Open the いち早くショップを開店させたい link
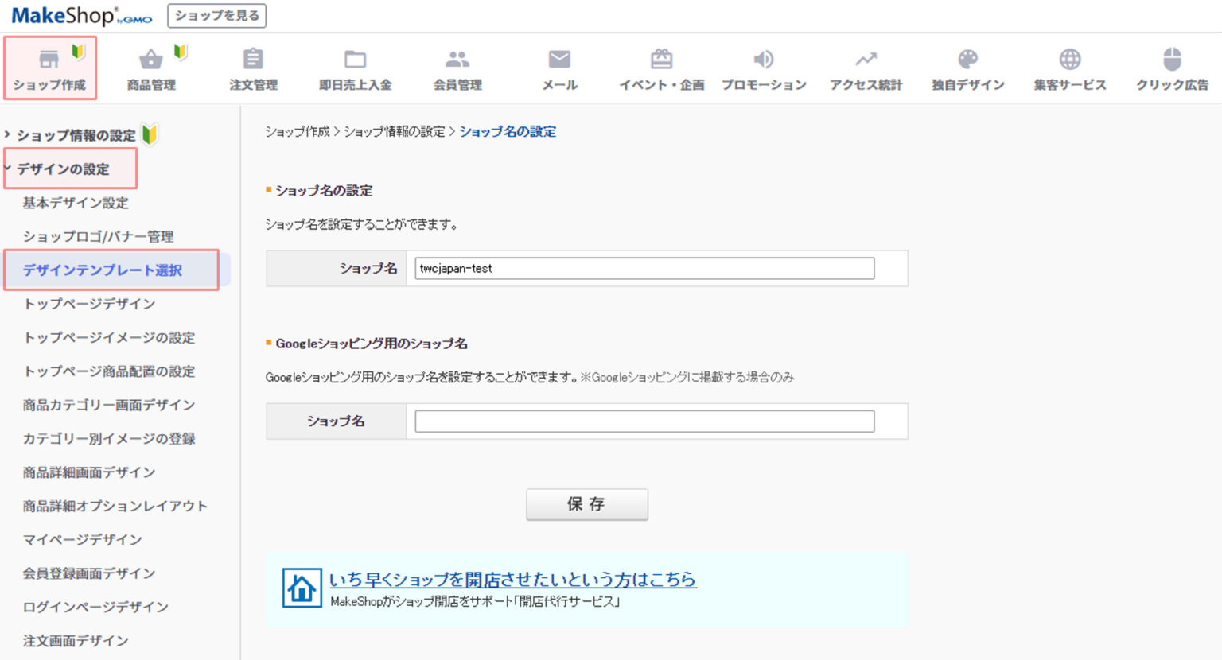The image size is (1222, 660). tap(513, 580)
